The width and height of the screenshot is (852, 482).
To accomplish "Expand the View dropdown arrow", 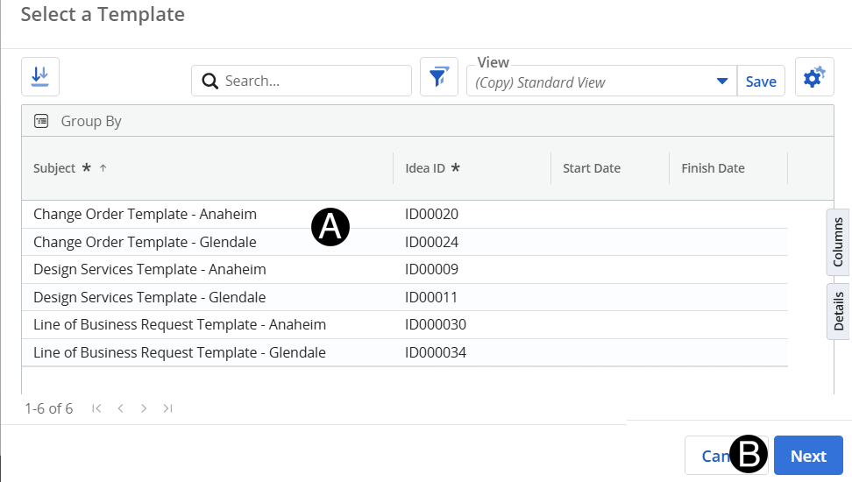I will point(722,82).
